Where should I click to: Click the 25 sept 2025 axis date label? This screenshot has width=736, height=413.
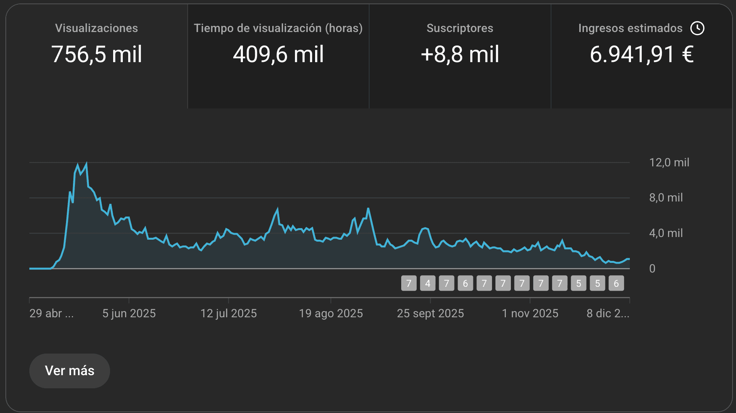(x=430, y=313)
